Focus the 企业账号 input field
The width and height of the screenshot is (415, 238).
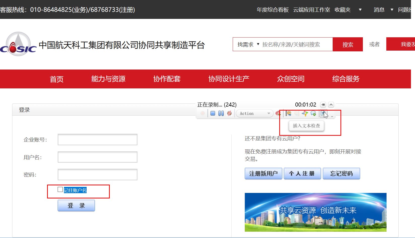97,140
